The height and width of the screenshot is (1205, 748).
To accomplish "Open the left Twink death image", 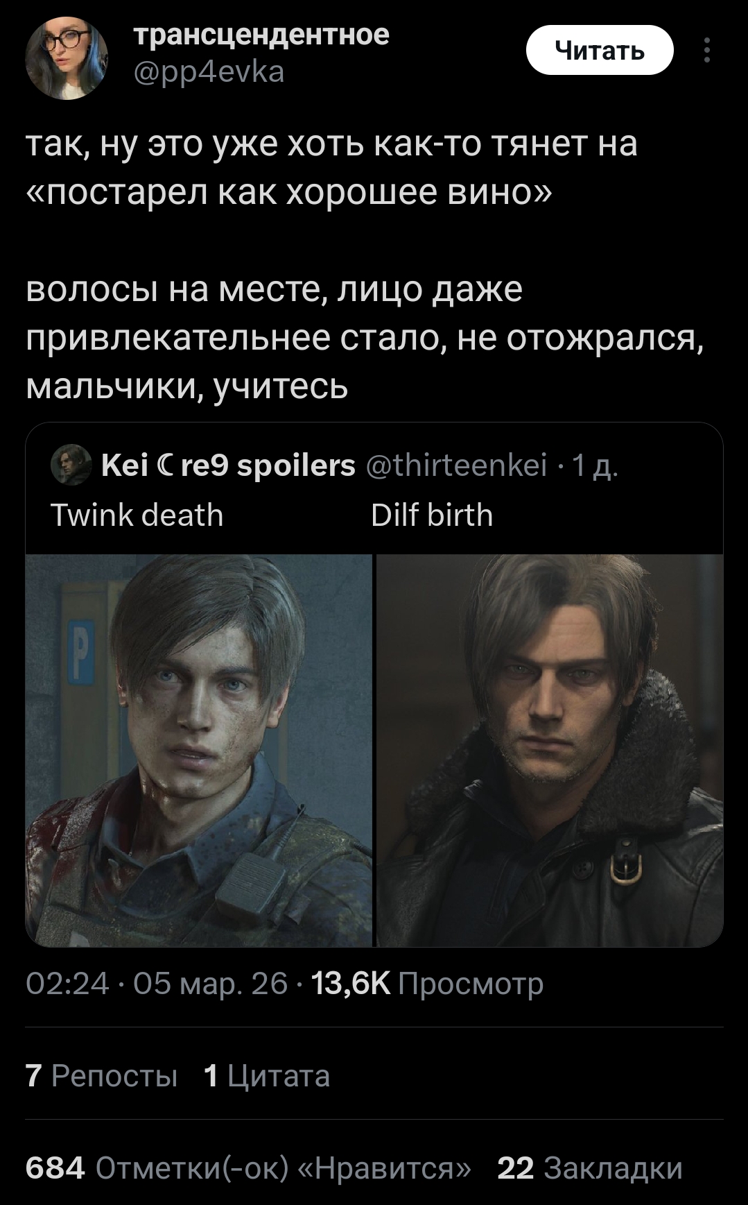I will click(199, 750).
